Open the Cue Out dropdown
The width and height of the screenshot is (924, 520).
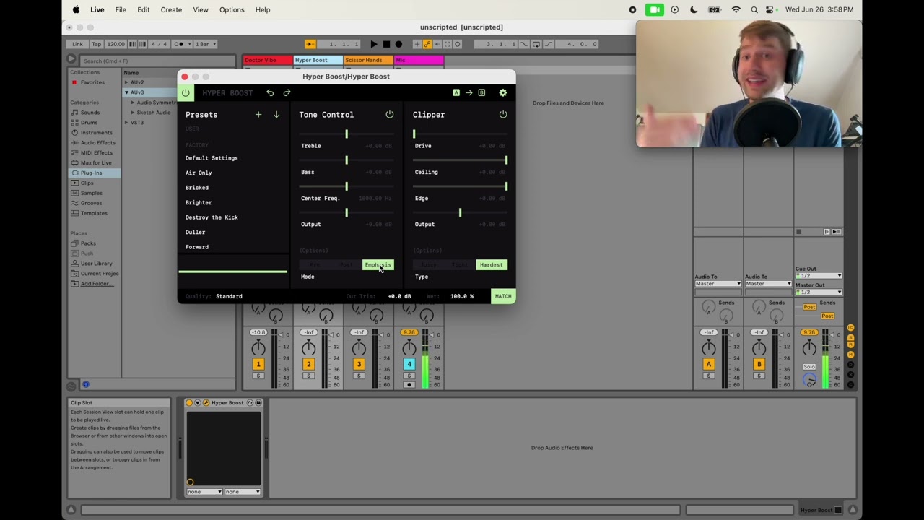(x=819, y=276)
